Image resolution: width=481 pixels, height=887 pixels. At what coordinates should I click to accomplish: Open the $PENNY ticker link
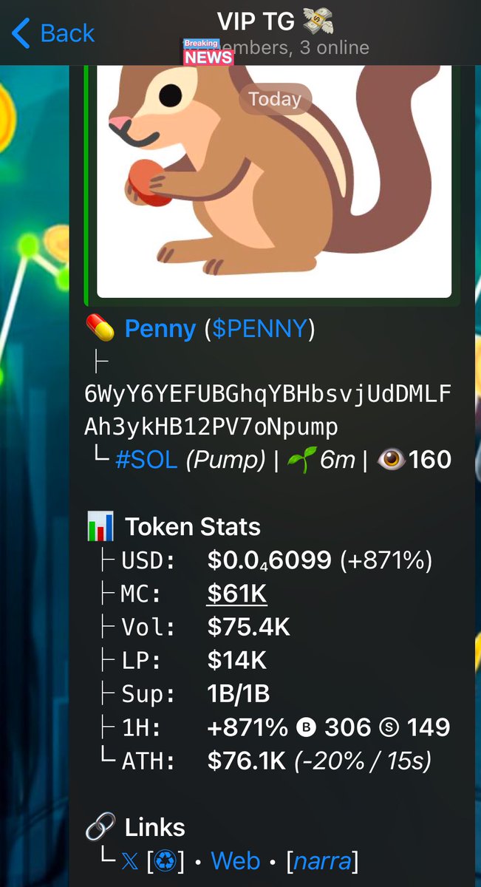point(259,329)
